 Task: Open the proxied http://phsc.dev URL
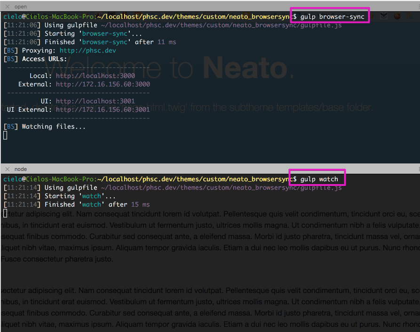87,51
